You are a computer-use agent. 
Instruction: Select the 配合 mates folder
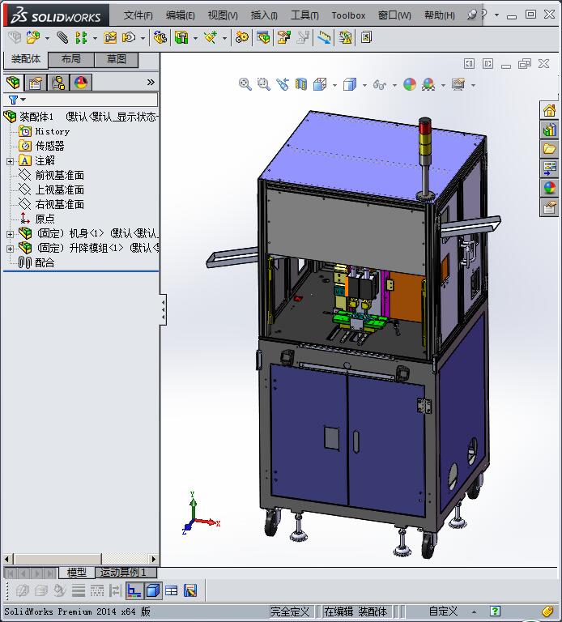(x=45, y=262)
